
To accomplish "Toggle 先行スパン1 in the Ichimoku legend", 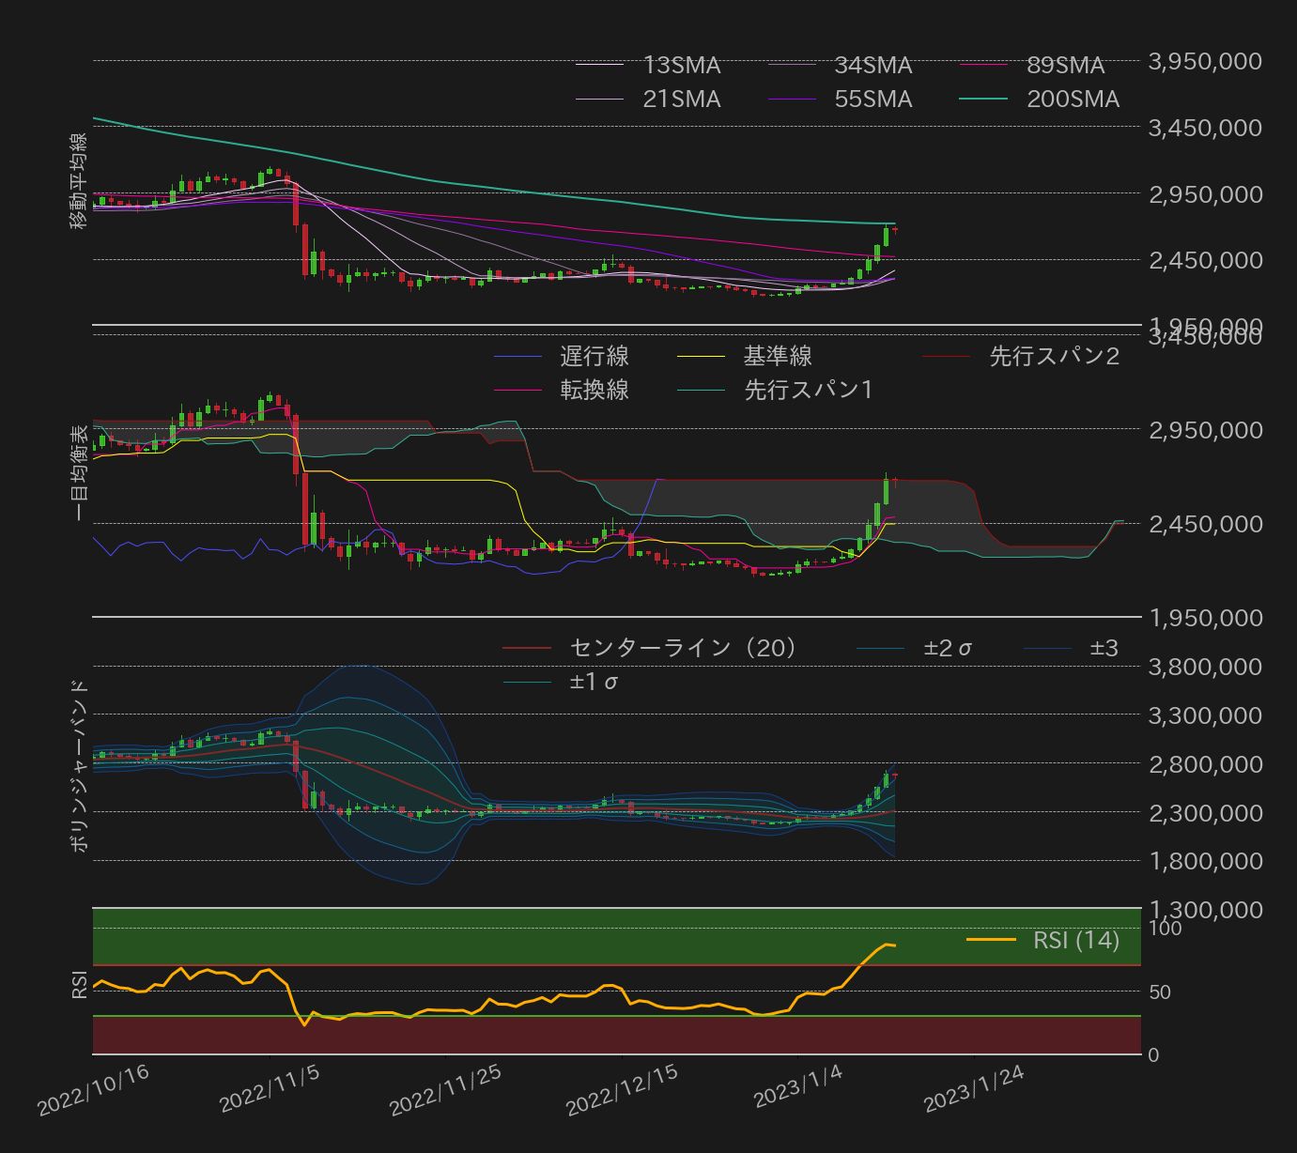I will [808, 391].
